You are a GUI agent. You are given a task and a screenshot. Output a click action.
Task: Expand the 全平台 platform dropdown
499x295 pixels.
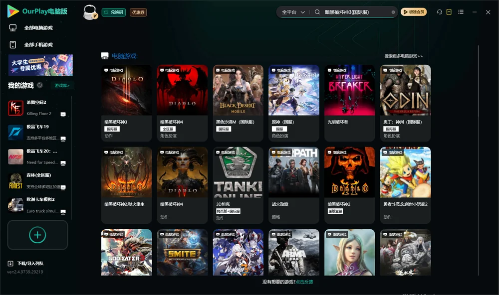[x=293, y=12]
